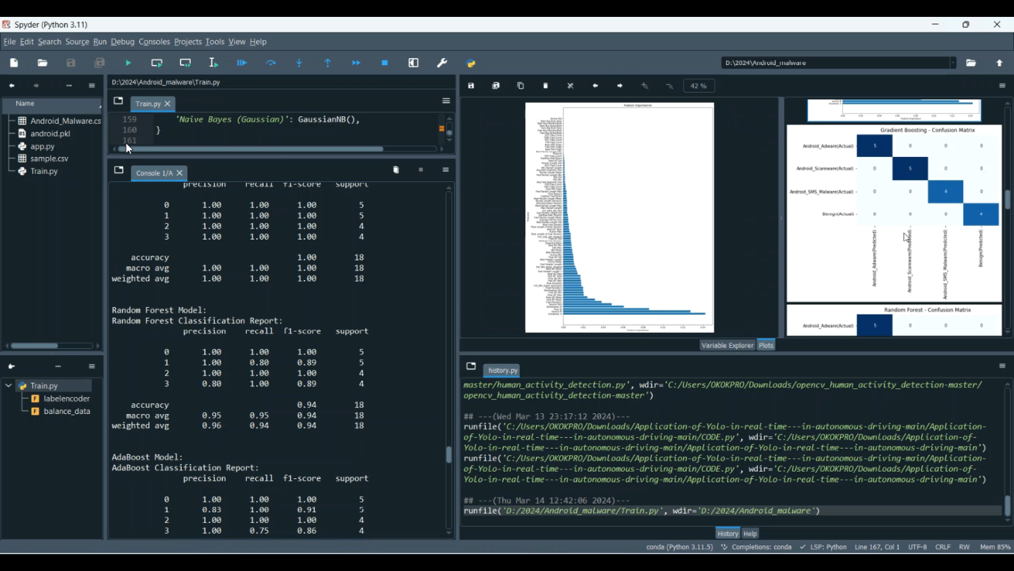This screenshot has width=1014, height=571.
Task: Click the editor's horizontal scrollbar
Action: (250, 149)
